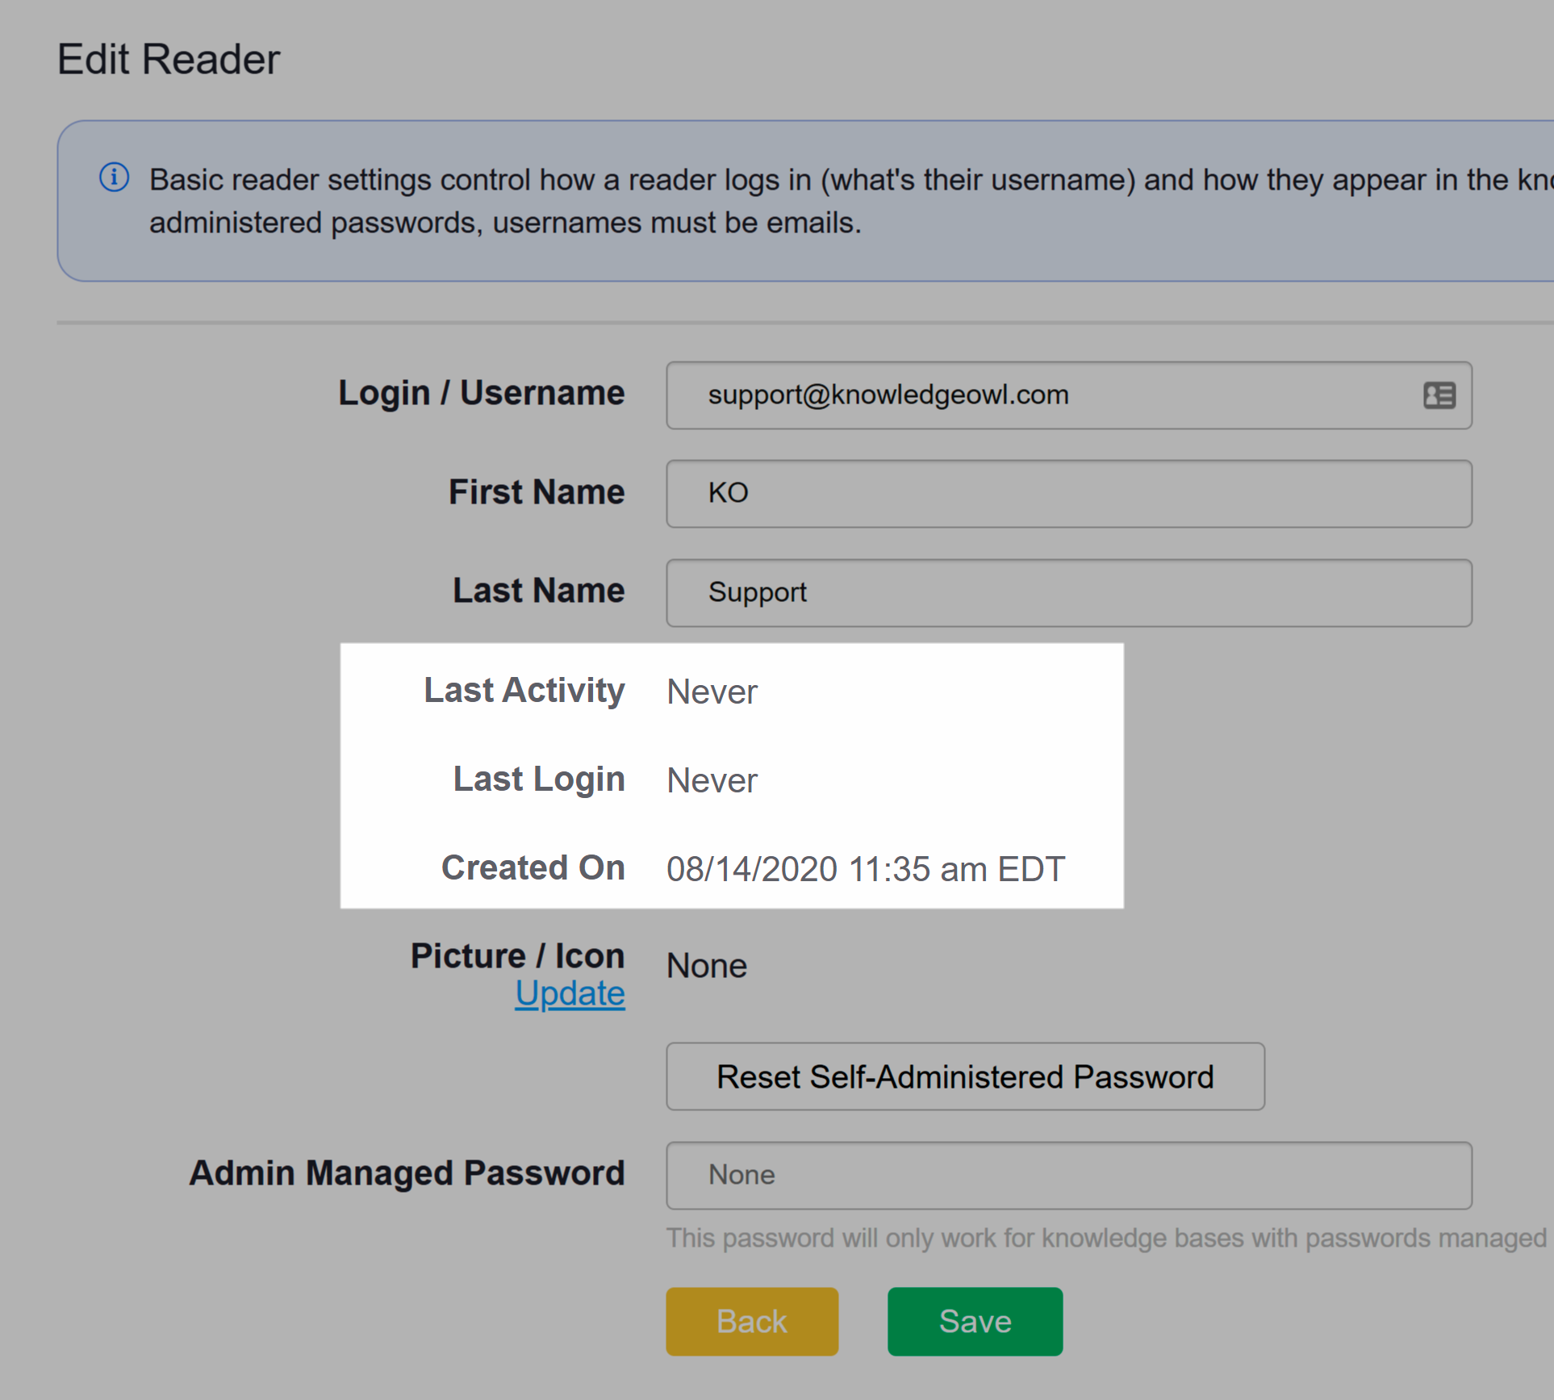1554x1400 pixels.
Task: Click the Edit Reader heading
Action: [169, 60]
